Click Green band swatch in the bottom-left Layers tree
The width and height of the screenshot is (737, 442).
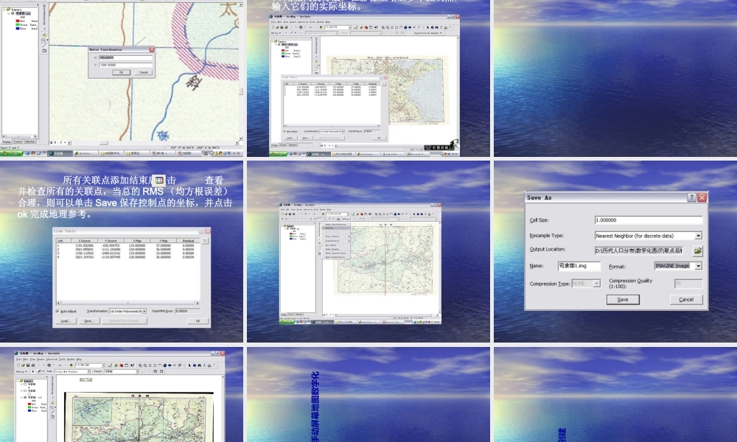pos(29,407)
